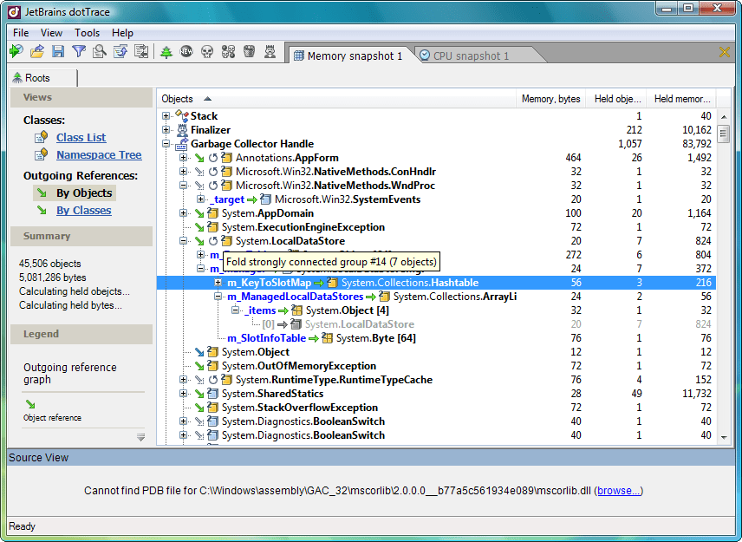
Task: Open the Class List view link
Action: pos(81,137)
